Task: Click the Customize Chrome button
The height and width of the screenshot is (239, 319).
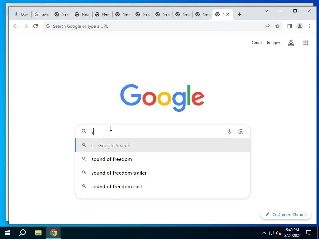Action: point(286,214)
